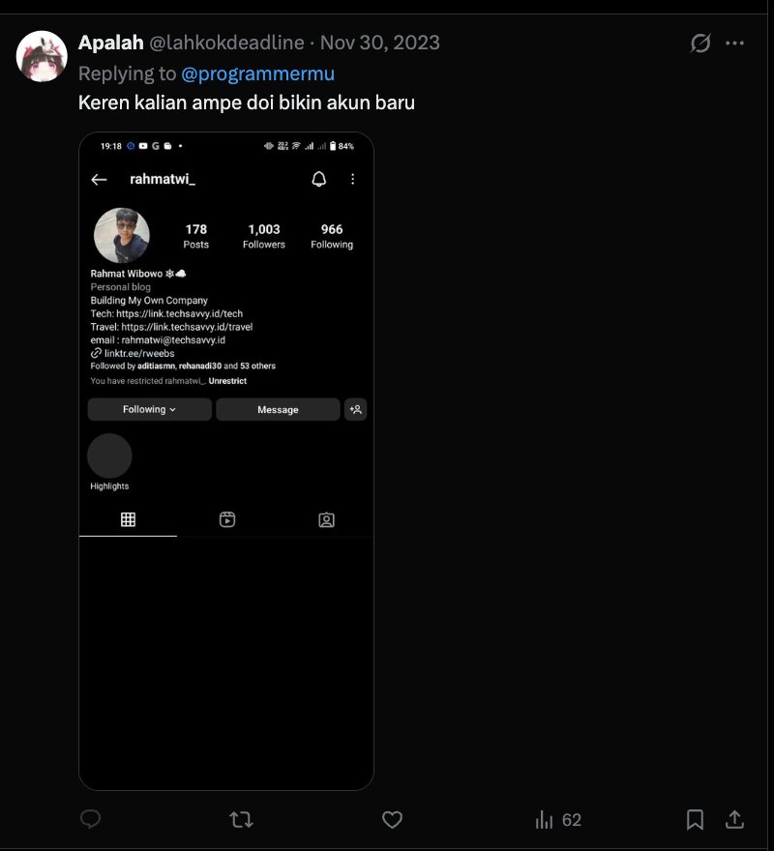Open view analytics showing 62 views
This screenshot has height=851, width=774.
558,819
